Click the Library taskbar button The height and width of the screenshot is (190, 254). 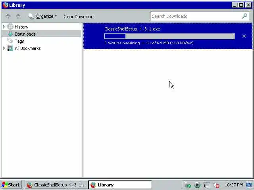coord(120,185)
